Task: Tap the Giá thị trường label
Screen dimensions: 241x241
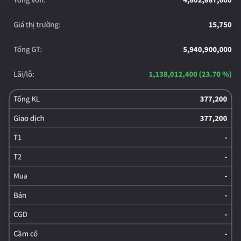Action: click(37, 25)
